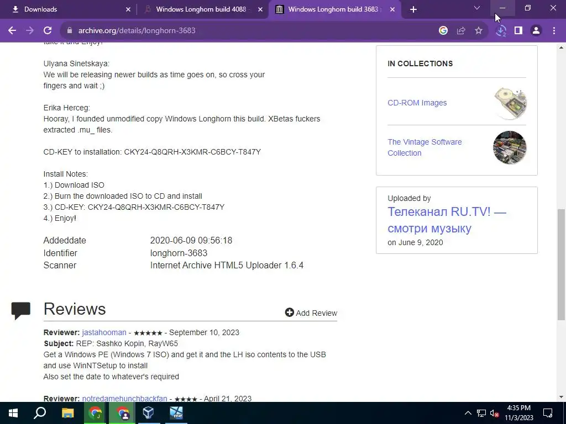Open Chrome three-dot menu
Image resolution: width=566 pixels, height=424 pixels.
(x=554, y=31)
